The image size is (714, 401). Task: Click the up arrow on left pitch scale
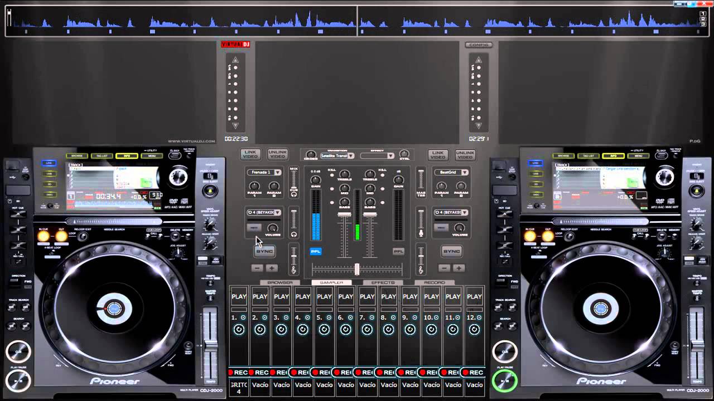coord(235,60)
